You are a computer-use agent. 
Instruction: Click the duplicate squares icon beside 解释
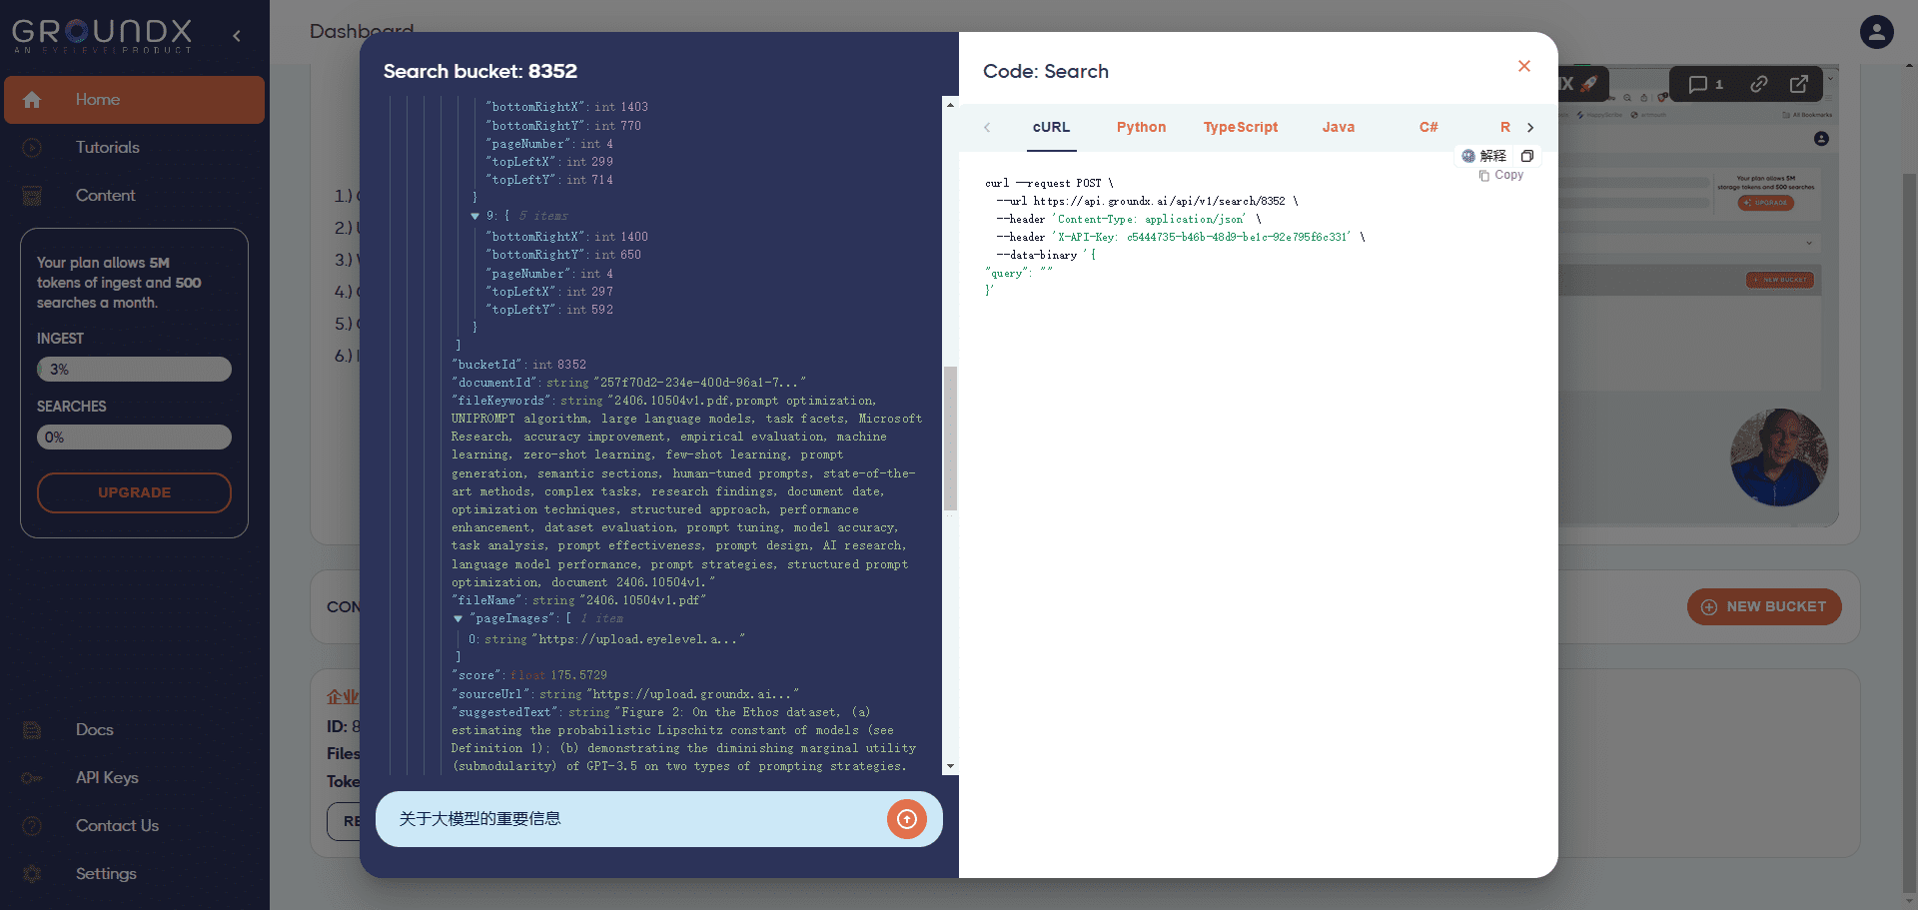click(x=1526, y=156)
